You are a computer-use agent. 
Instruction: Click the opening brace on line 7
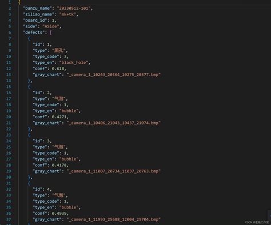(29, 38)
